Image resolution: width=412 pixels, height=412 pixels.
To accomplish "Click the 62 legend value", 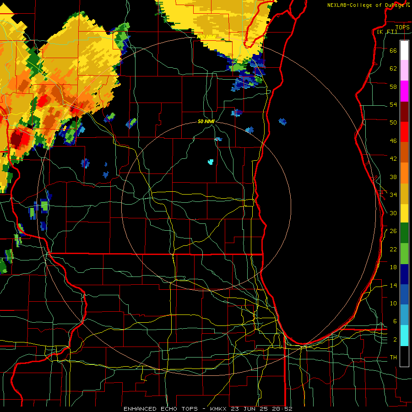I will (393, 68).
